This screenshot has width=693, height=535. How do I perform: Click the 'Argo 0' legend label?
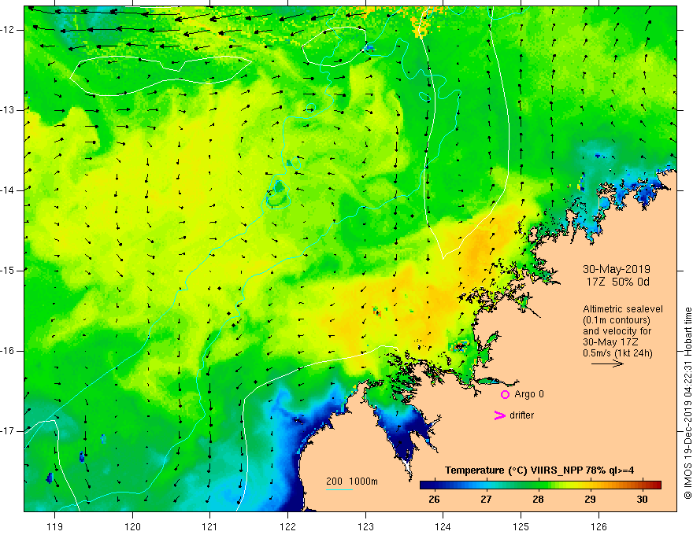[x=529, y=394]
